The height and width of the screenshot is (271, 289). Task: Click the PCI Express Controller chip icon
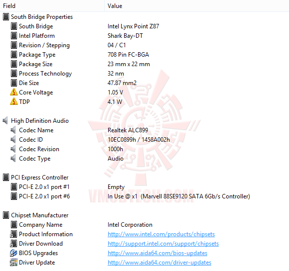[6, 178]
